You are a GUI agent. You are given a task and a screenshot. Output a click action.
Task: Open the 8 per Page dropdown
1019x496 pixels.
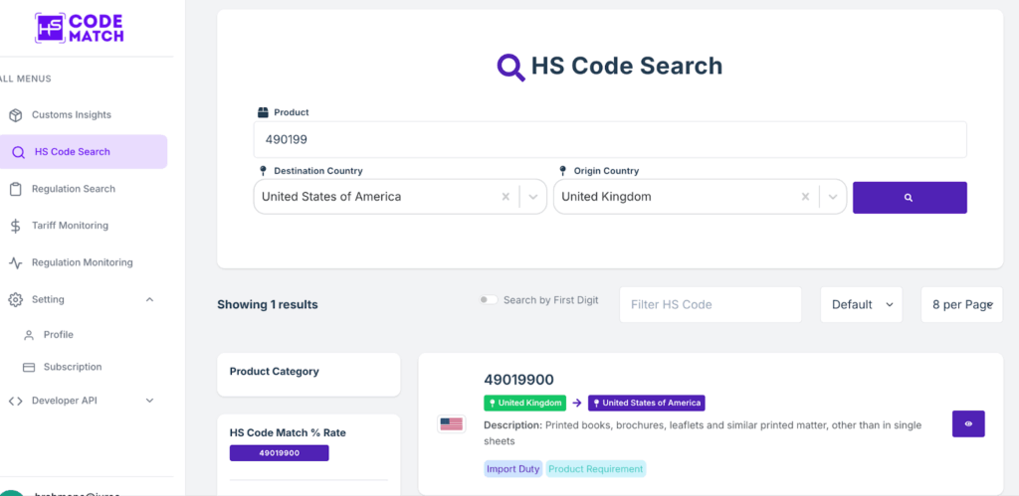tap(960, 304)
